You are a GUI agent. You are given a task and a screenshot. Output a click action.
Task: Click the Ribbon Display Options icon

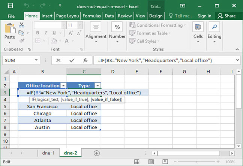click(x=183, y=6)
